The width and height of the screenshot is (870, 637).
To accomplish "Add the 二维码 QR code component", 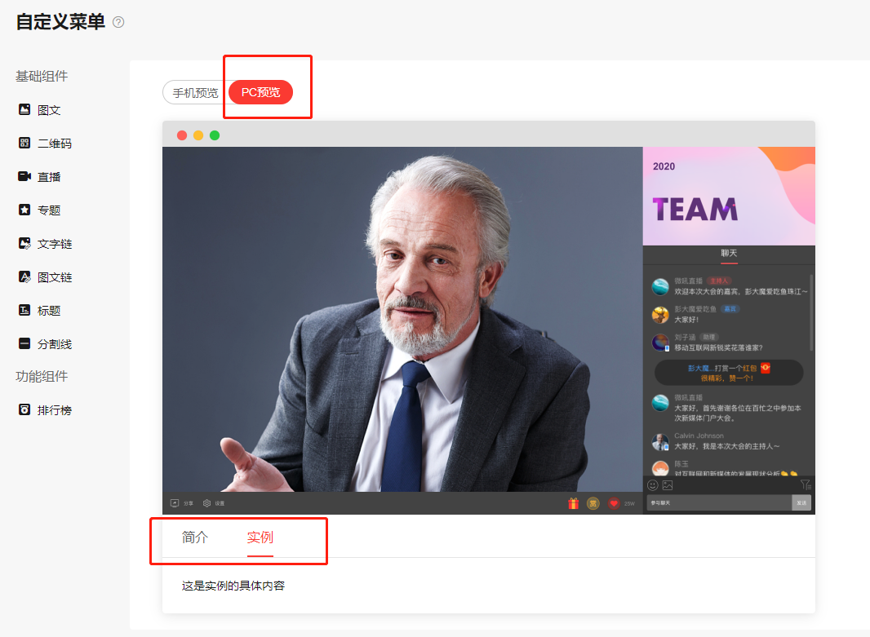I will tap(45, 143).
